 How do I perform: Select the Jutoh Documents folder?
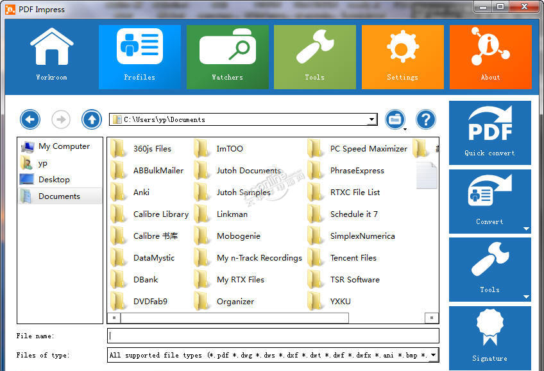click(237, 171)
